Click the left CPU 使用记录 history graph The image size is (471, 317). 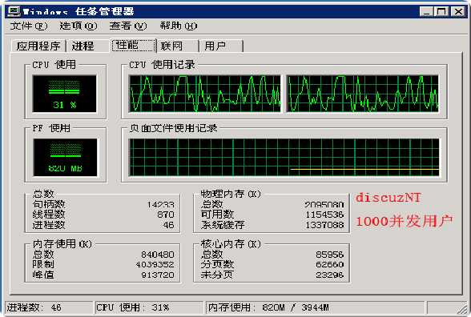pos(204,94)
